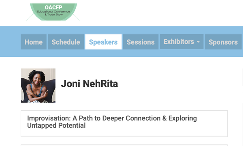
Task: Navigate to the Sponsors tab
Action: [223, 42]
